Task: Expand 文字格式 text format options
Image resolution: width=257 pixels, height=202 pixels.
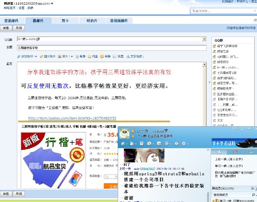Action: 135,57
